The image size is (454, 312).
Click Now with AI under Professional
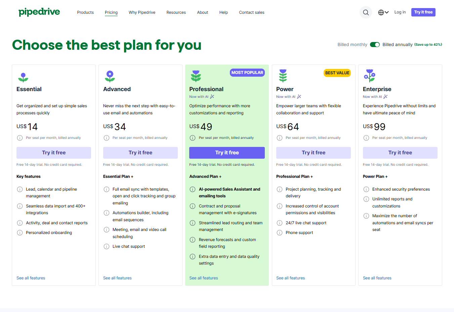coord(202,97)
